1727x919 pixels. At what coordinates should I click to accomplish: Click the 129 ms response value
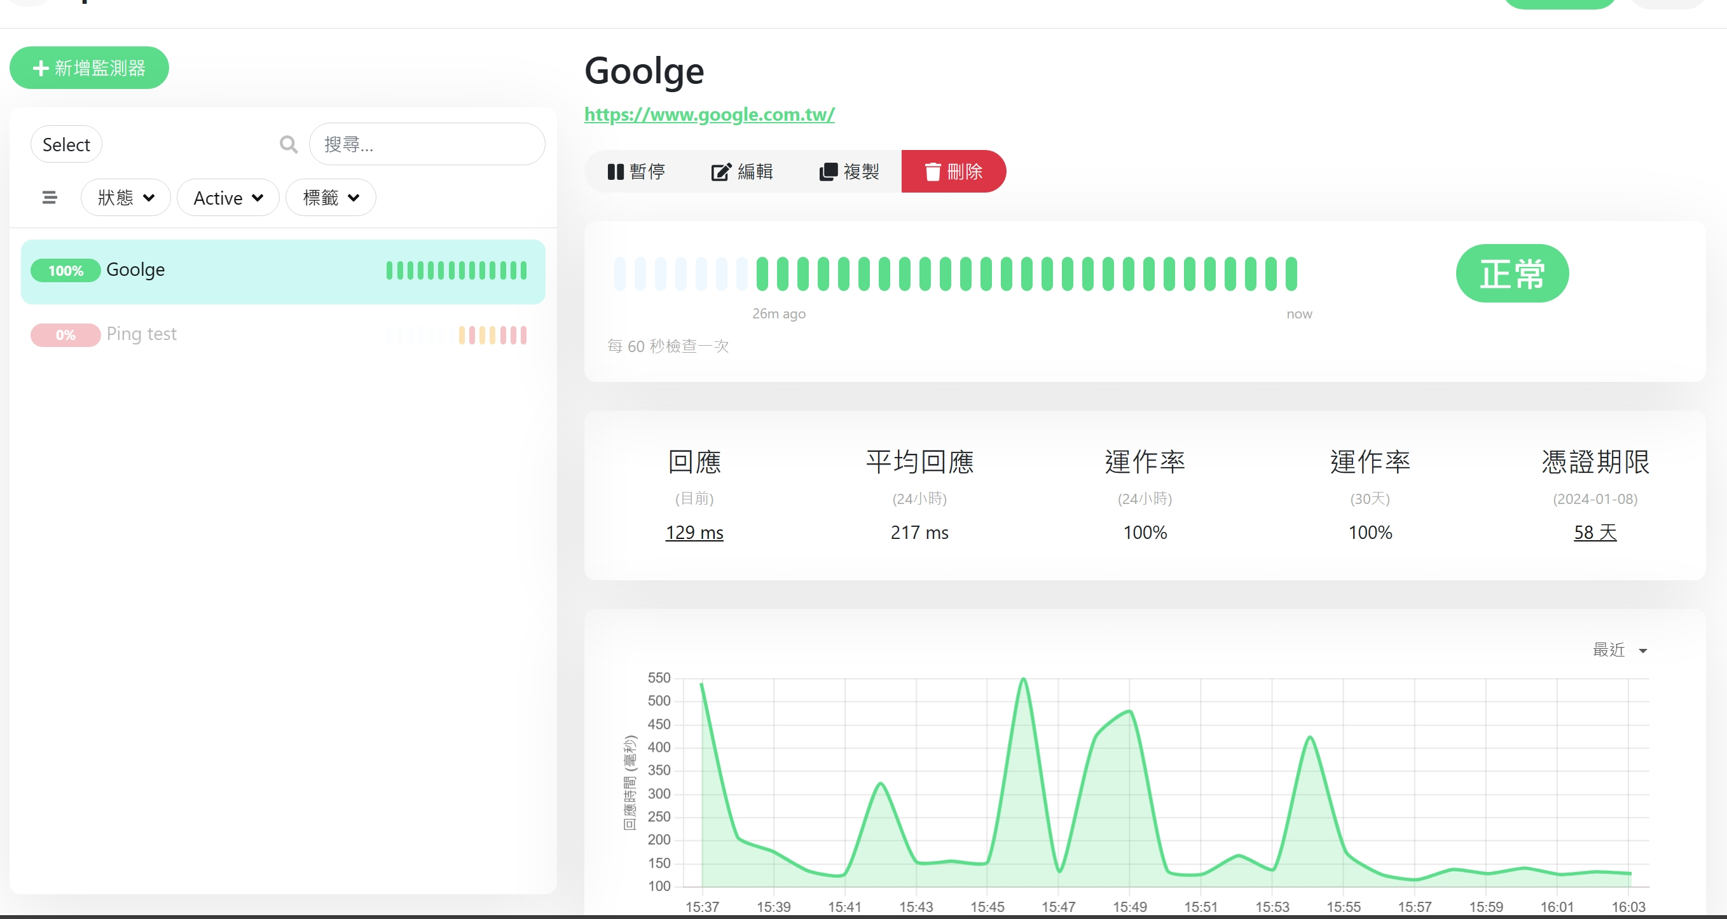click(694, 532)
